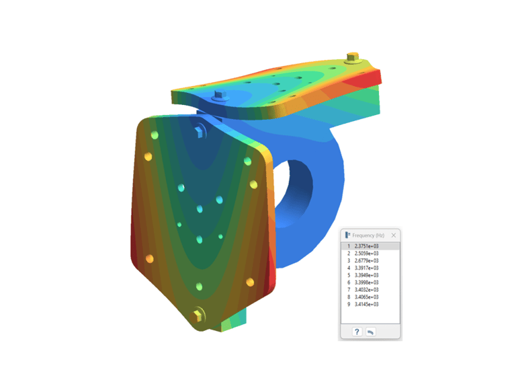Viewport: 516px width, 378px height.
Task: Select mode 4 frequency 3.3917e+03
Action: [x=371, y=268]
